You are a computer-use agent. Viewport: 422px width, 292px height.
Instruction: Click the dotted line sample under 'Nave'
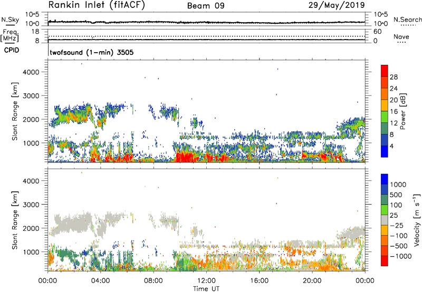coord(402,42)
